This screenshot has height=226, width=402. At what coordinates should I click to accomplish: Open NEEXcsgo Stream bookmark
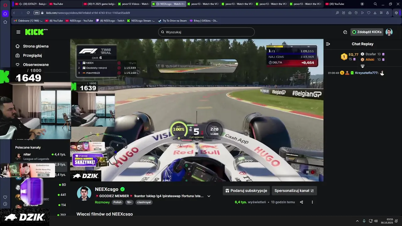(x=141, y=21)
